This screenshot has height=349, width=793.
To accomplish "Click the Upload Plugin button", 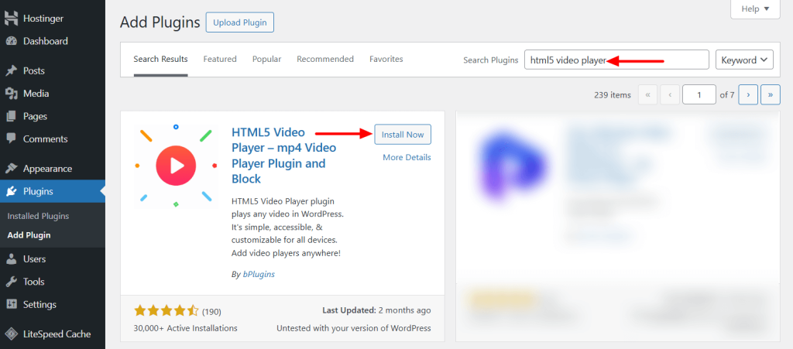I will click(x=240, y=22).
